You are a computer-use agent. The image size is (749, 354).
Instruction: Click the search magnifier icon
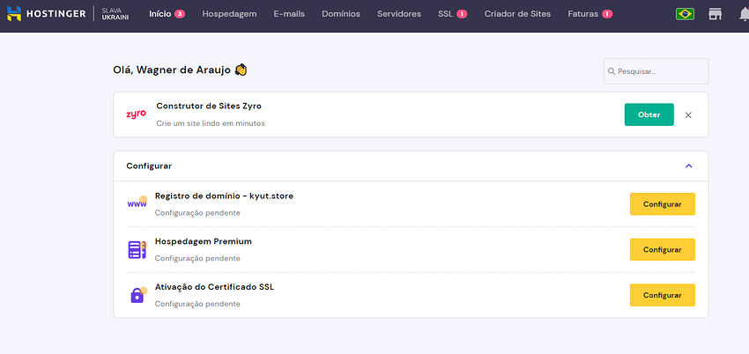(x=611, y=71)
